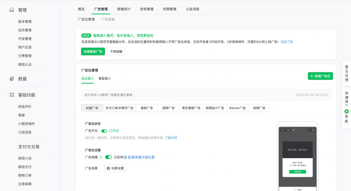
Task: Open the 激励广告 ad type tab
Action: click(146, 108)
